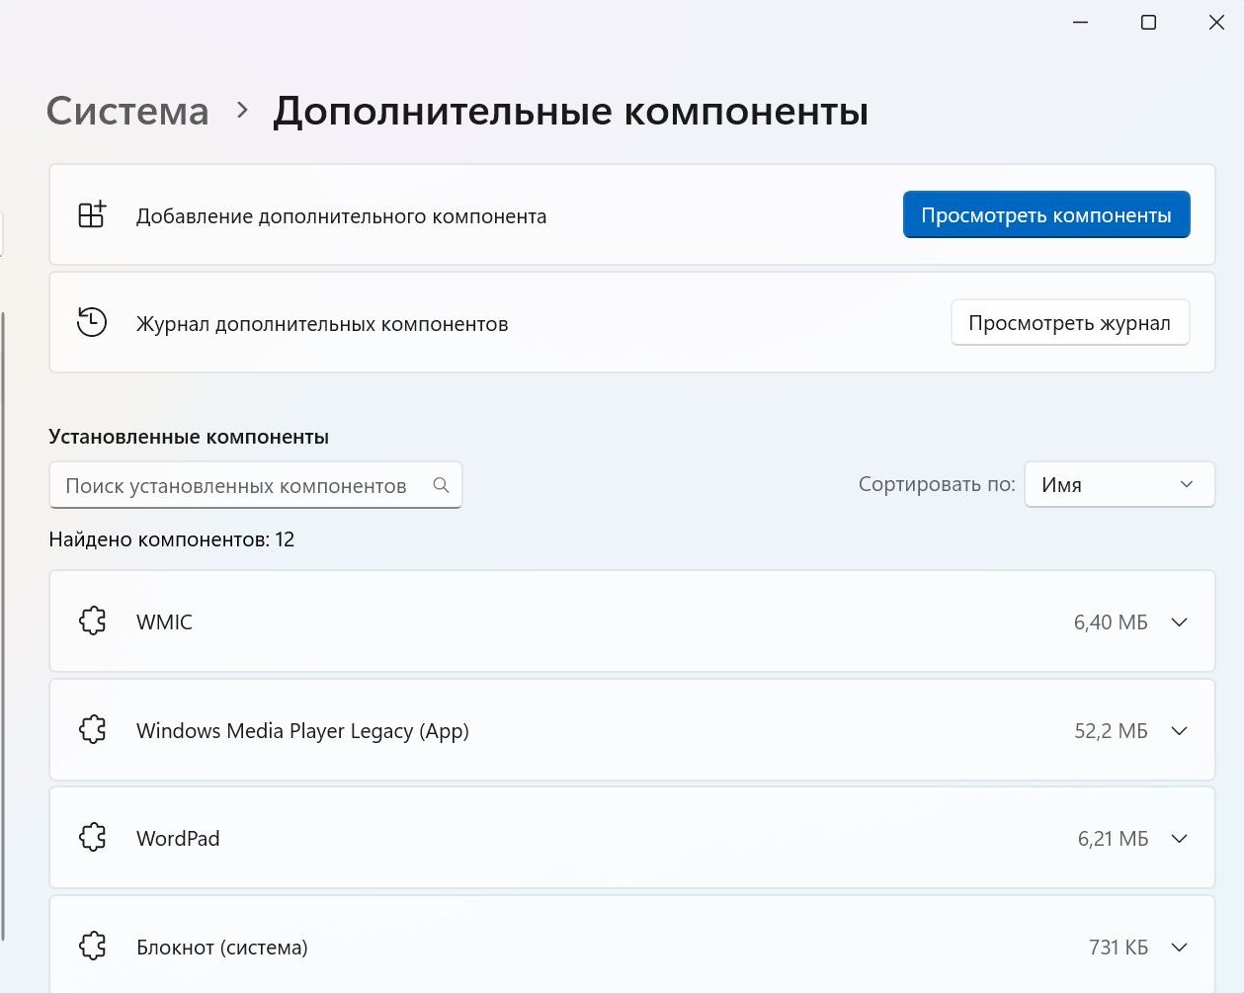Click the 'Поиск установленных компонентов' search field

click(x=237, y=486)
